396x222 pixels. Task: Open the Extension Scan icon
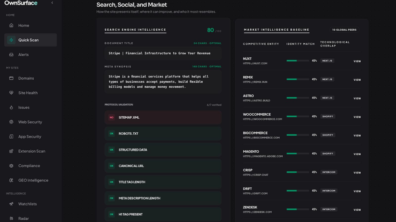coord(11,151)
